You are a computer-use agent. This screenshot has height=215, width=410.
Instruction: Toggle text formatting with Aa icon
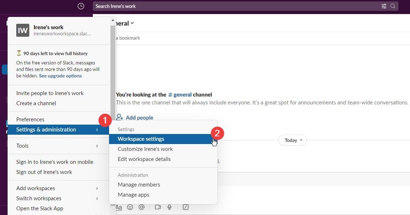point(119,207)
